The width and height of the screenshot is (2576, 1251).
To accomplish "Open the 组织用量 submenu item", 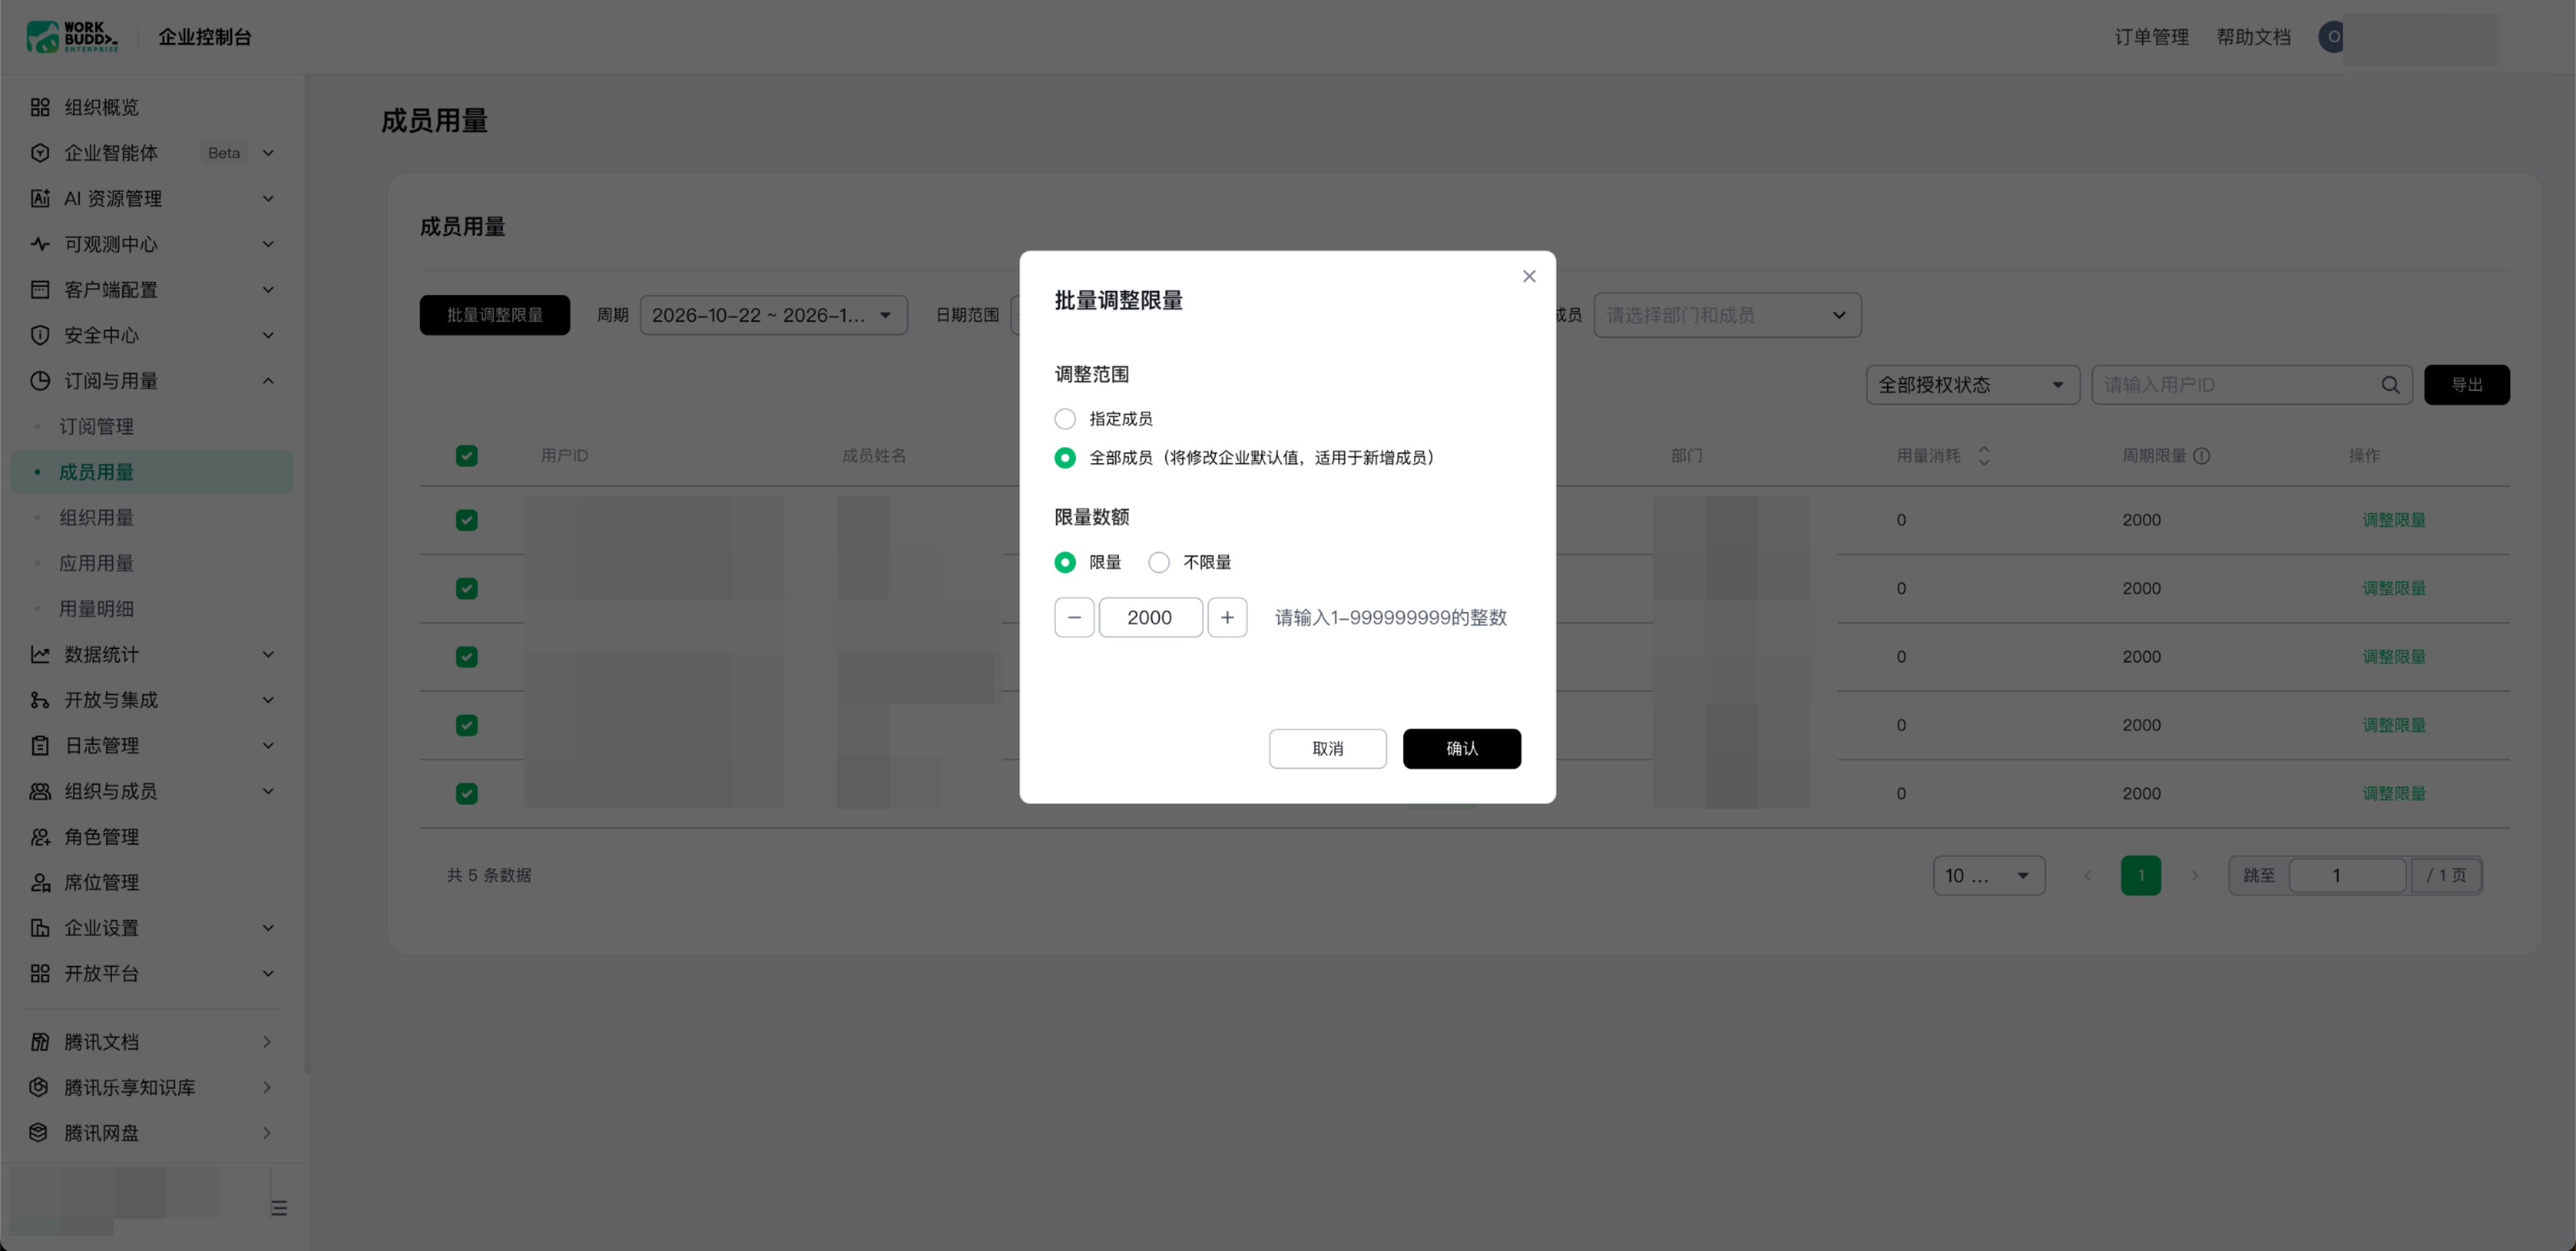I will [x=96, y=518].
